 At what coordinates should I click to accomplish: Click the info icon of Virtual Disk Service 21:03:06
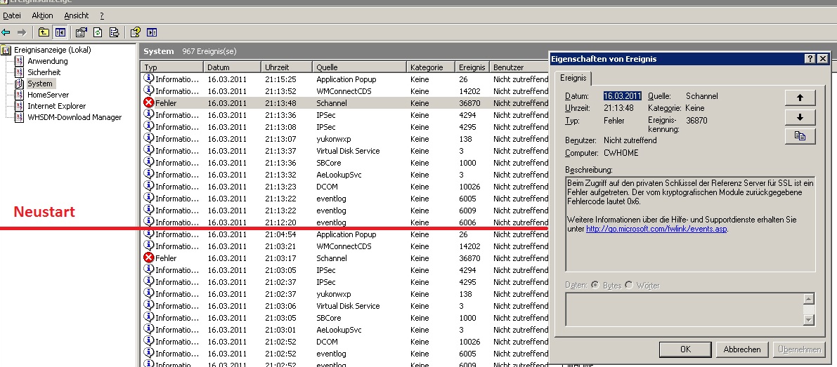coord(149,306)
